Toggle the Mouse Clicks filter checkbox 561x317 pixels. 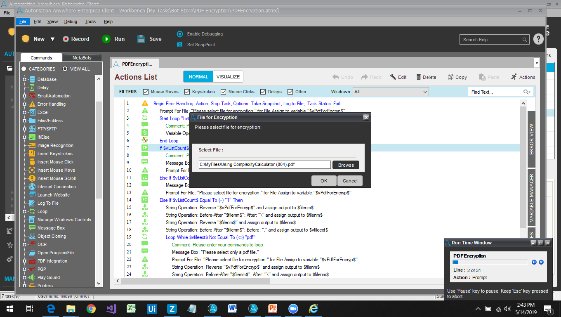point(224,92)
